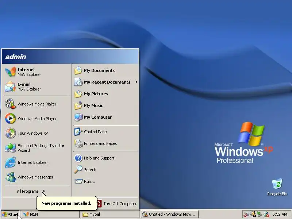292x219 pixels.
Task: Open E-mail MSN Explorer from the Start menu
Action: (36, 87)
